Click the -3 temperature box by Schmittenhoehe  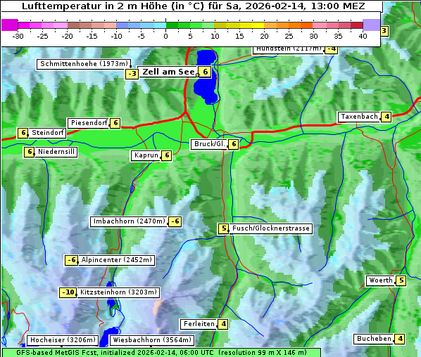(x=132, y=74)
